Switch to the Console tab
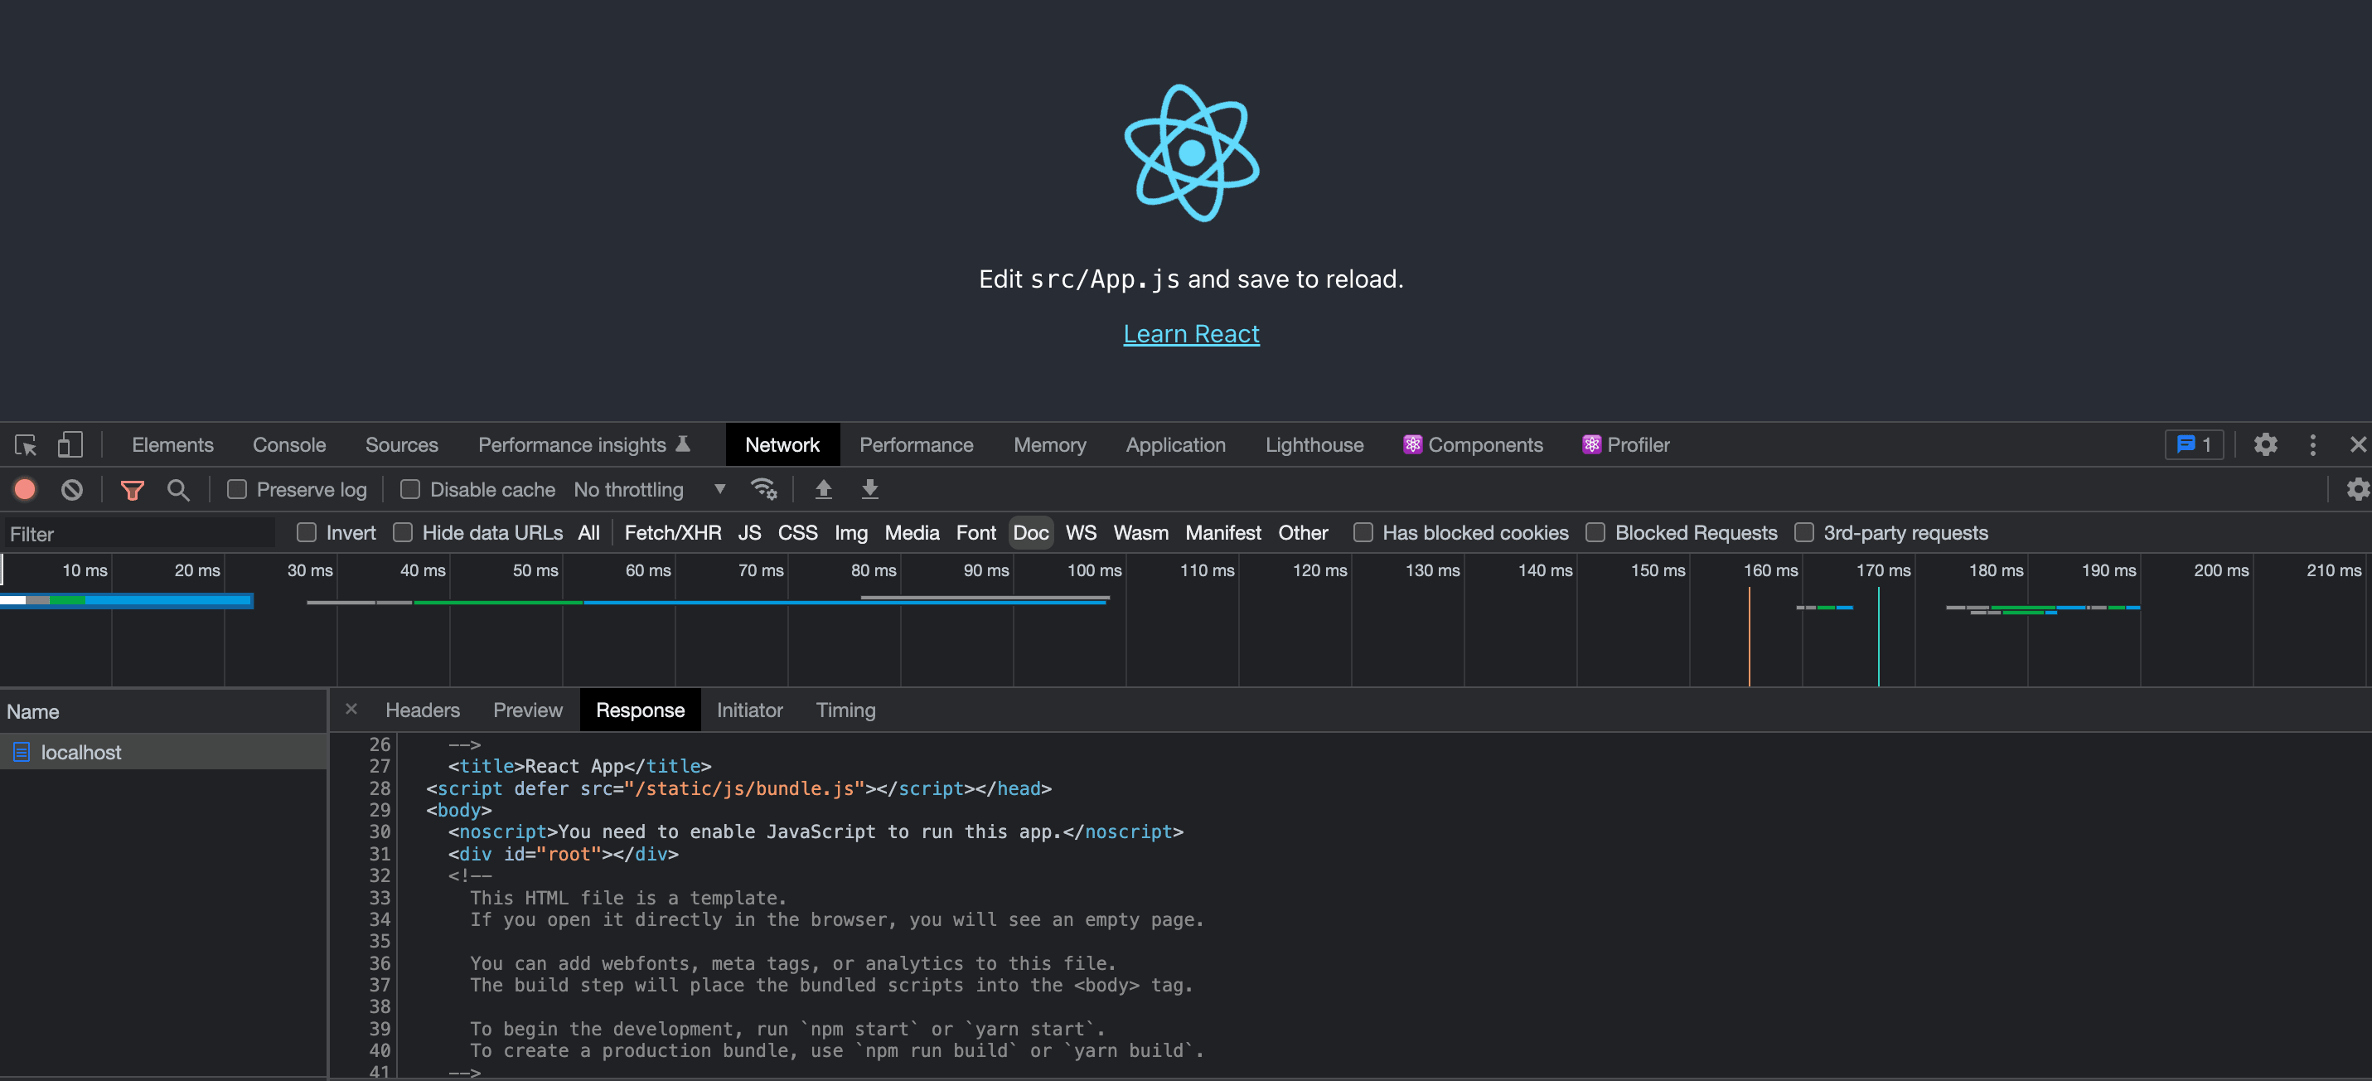Viewport: 2372px width, 1081px height. (289, 444)
